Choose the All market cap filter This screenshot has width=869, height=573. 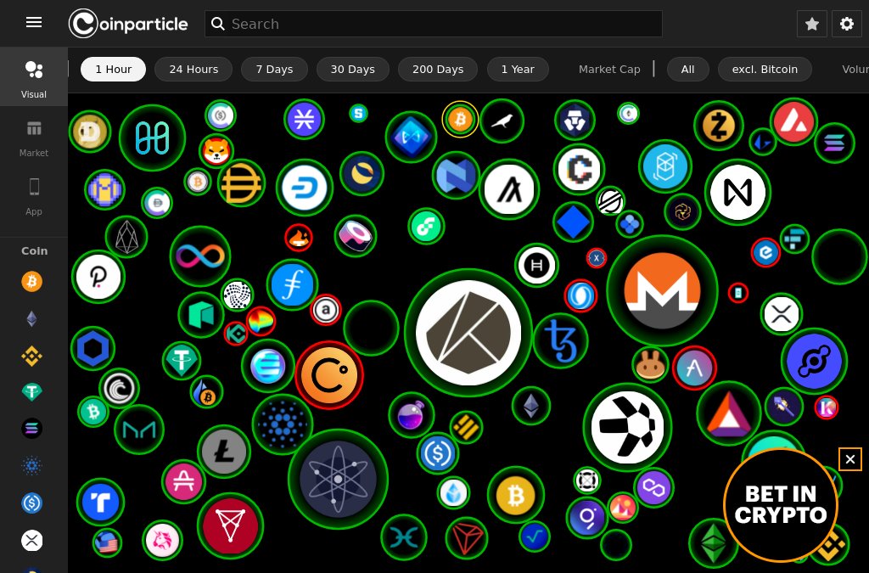click(687, 70)
